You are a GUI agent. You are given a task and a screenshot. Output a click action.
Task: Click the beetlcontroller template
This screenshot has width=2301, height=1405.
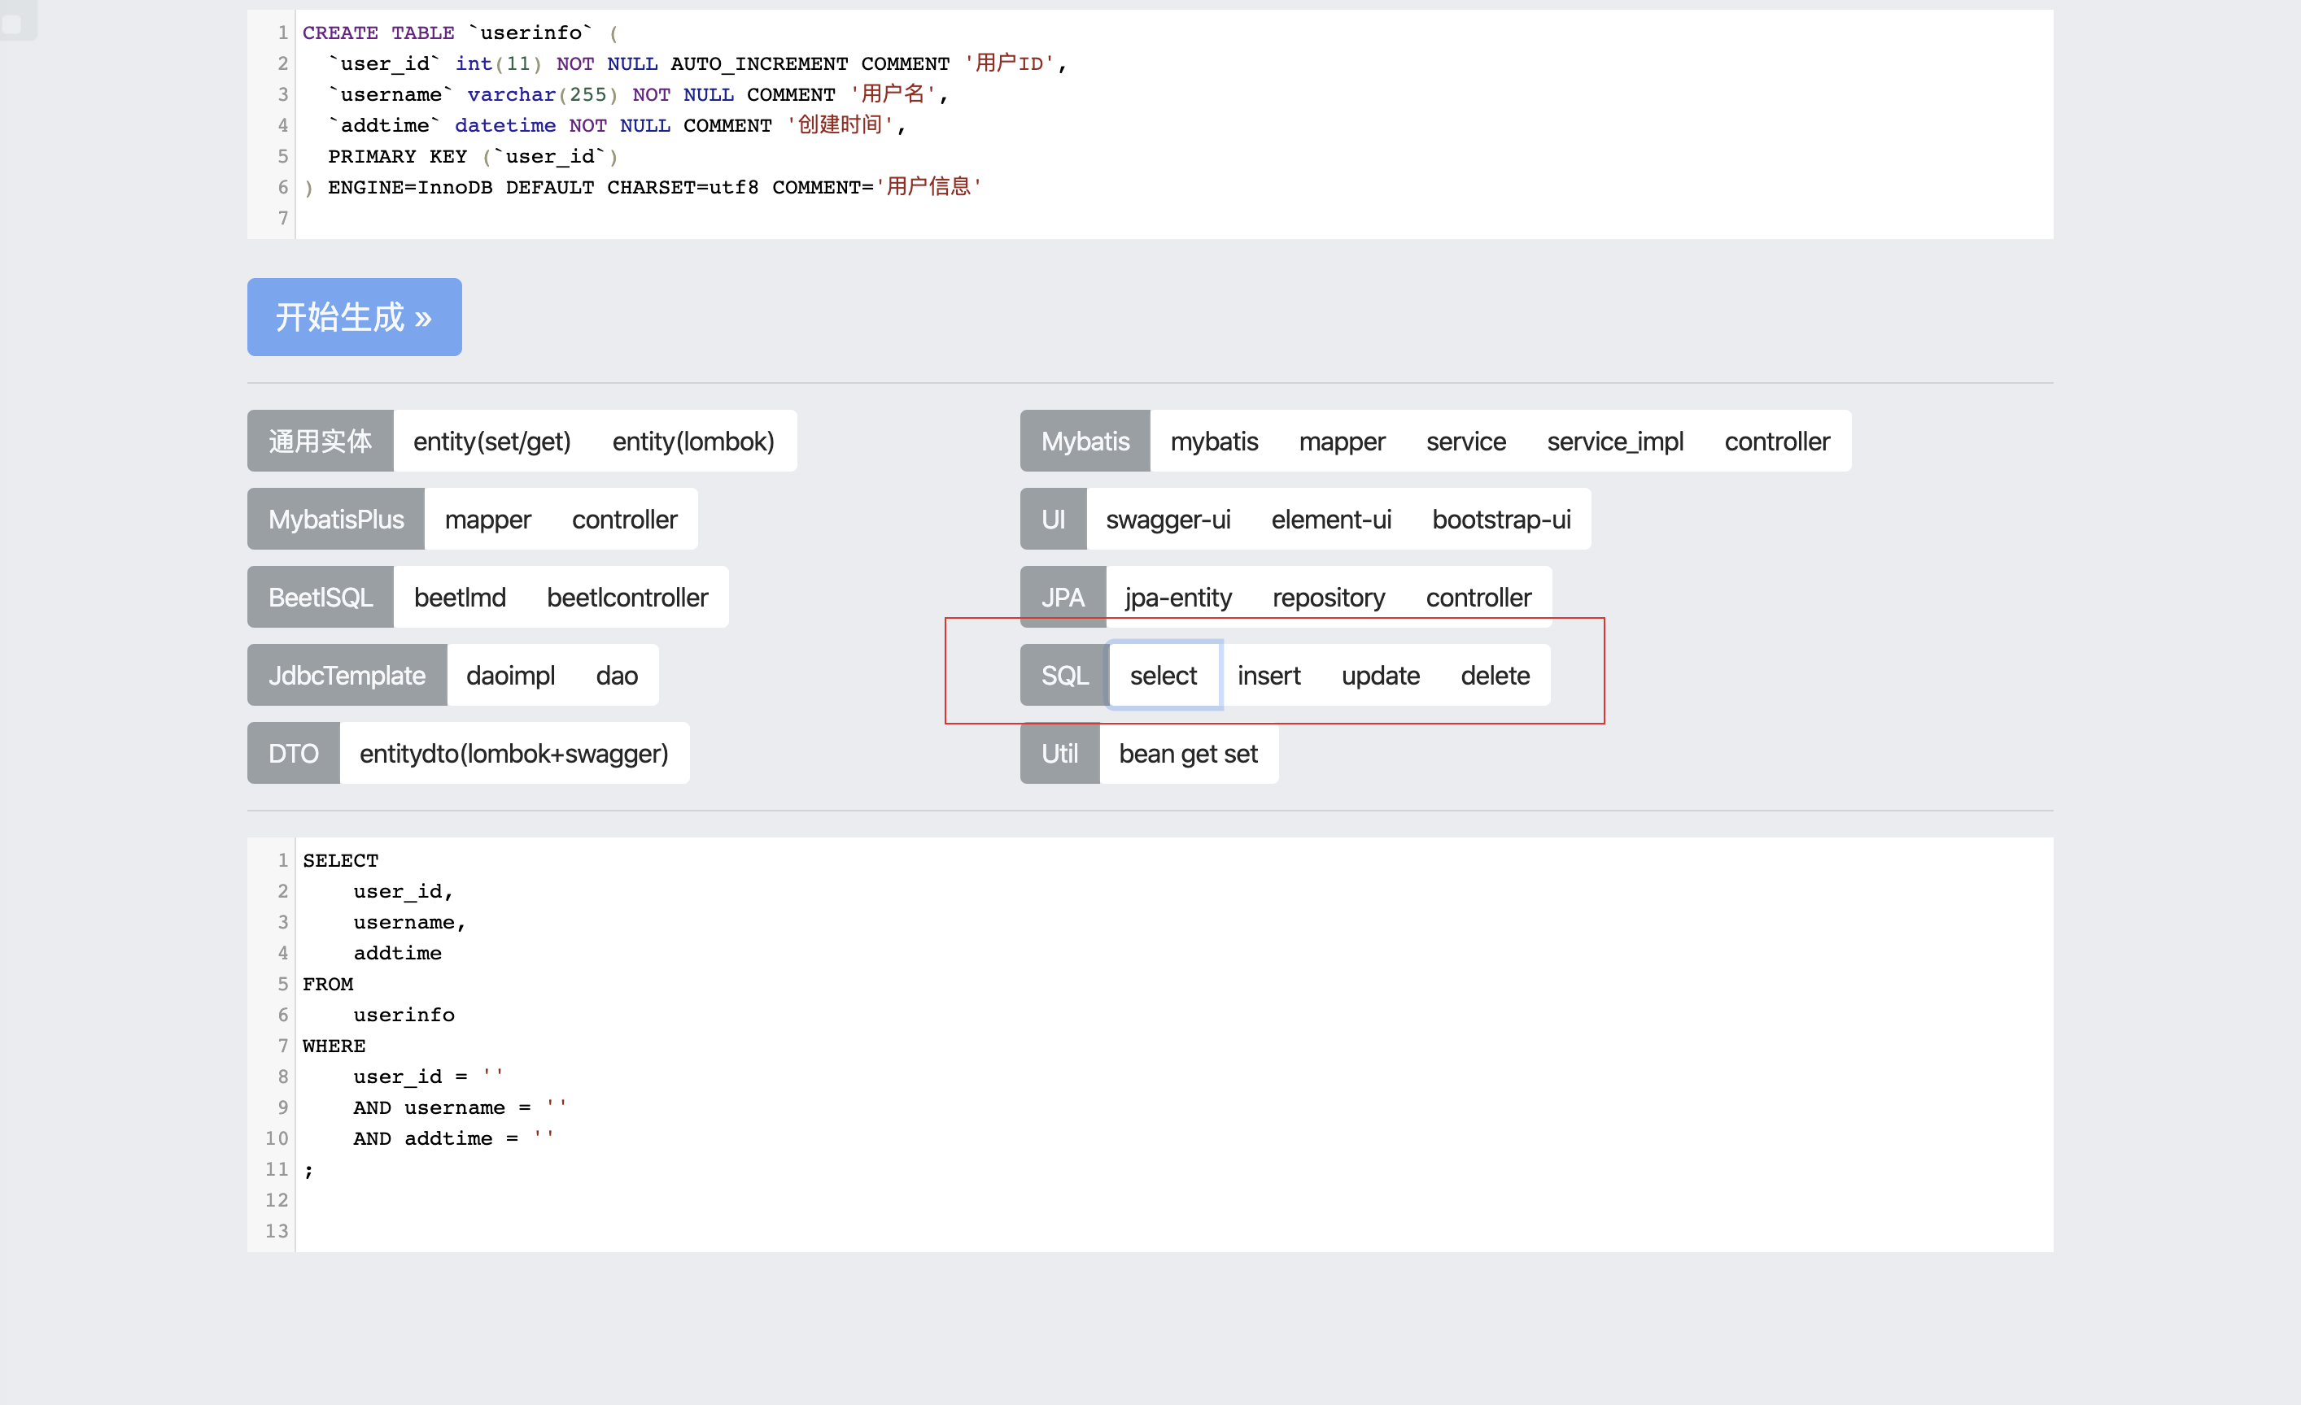coord(627,597)
